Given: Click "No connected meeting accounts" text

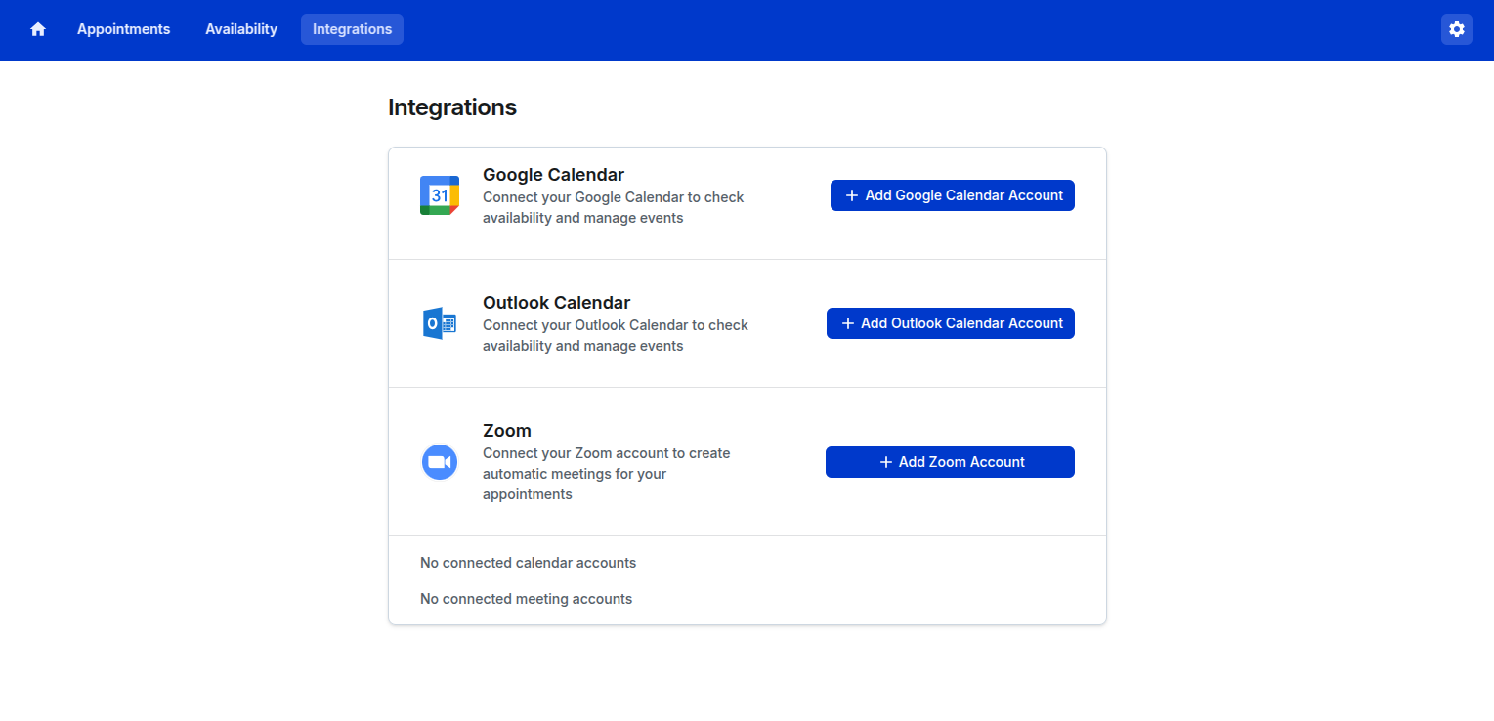Looking at the screenshot, I should click(x=526, y=599).
